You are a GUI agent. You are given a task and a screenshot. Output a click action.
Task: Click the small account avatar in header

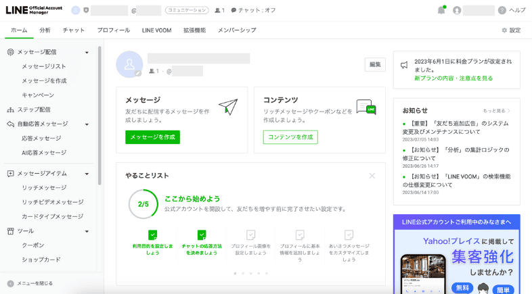[x=75, y=11]
